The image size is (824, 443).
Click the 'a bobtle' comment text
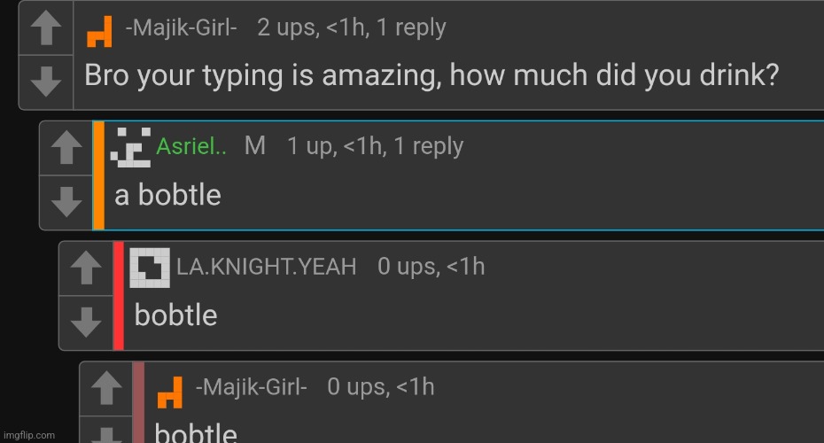(x=167, y=195)
